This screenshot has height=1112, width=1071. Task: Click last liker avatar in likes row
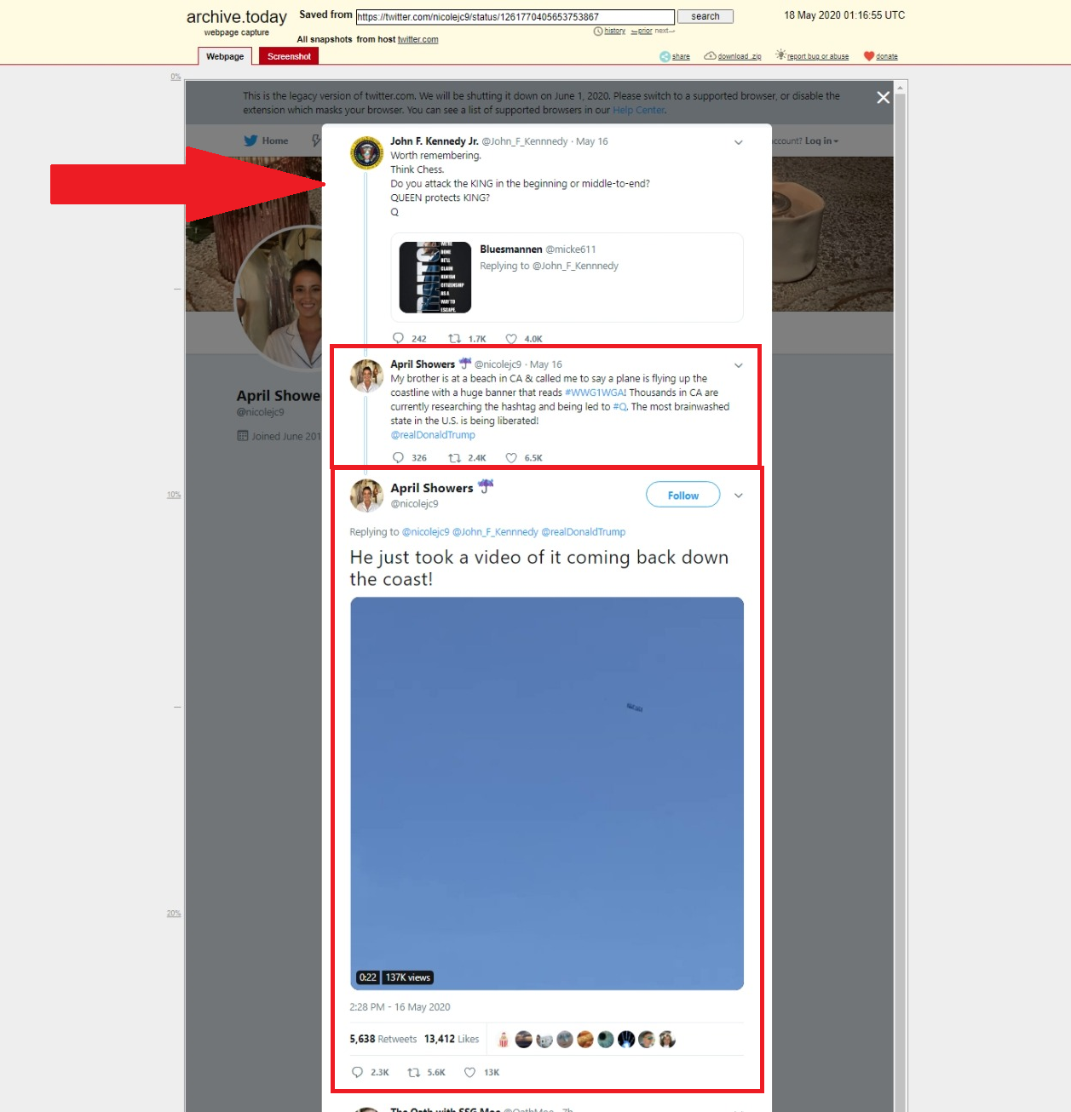[x=667, y=1039]
